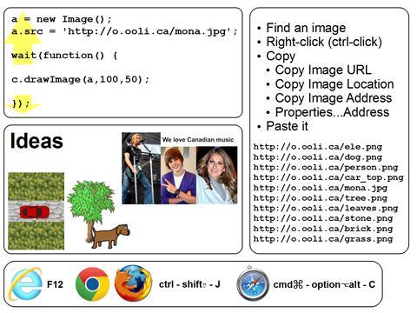Click the 'cmd - option alt - C' shortcut label

(324, 284)
